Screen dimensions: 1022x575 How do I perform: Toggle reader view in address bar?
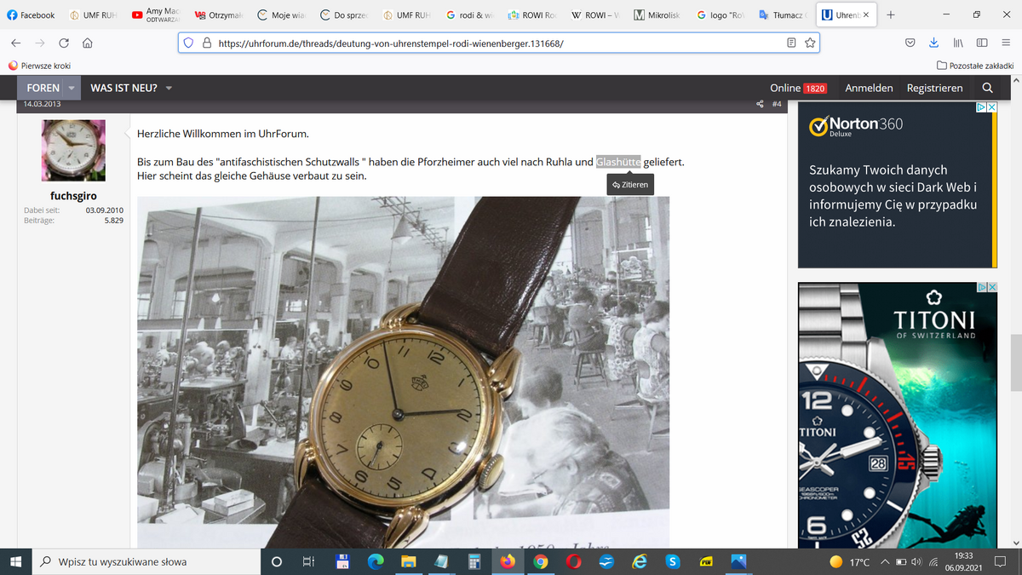click(x=791, y=43)
